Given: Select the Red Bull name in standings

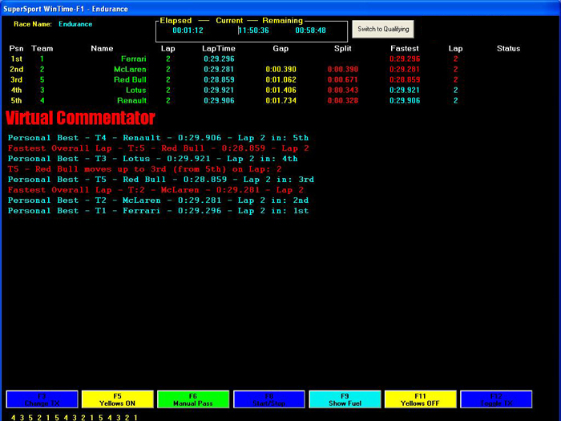Looking at the screenshot, I should [130, 79].
